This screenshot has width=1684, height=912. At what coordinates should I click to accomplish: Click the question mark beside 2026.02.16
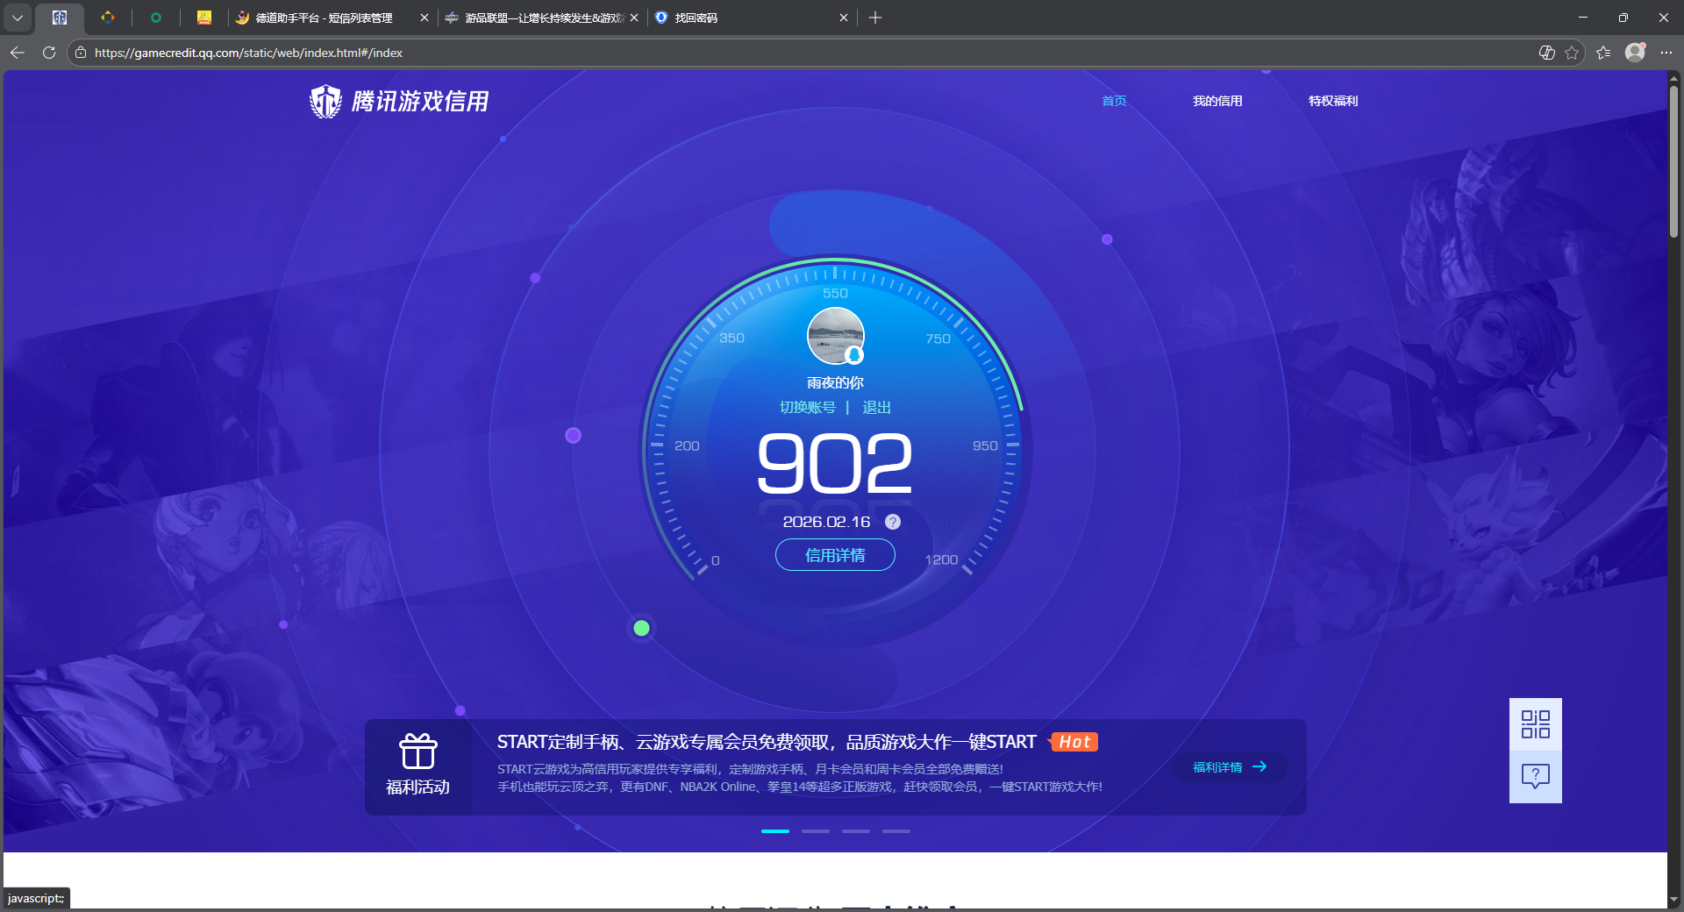(893, 522)
